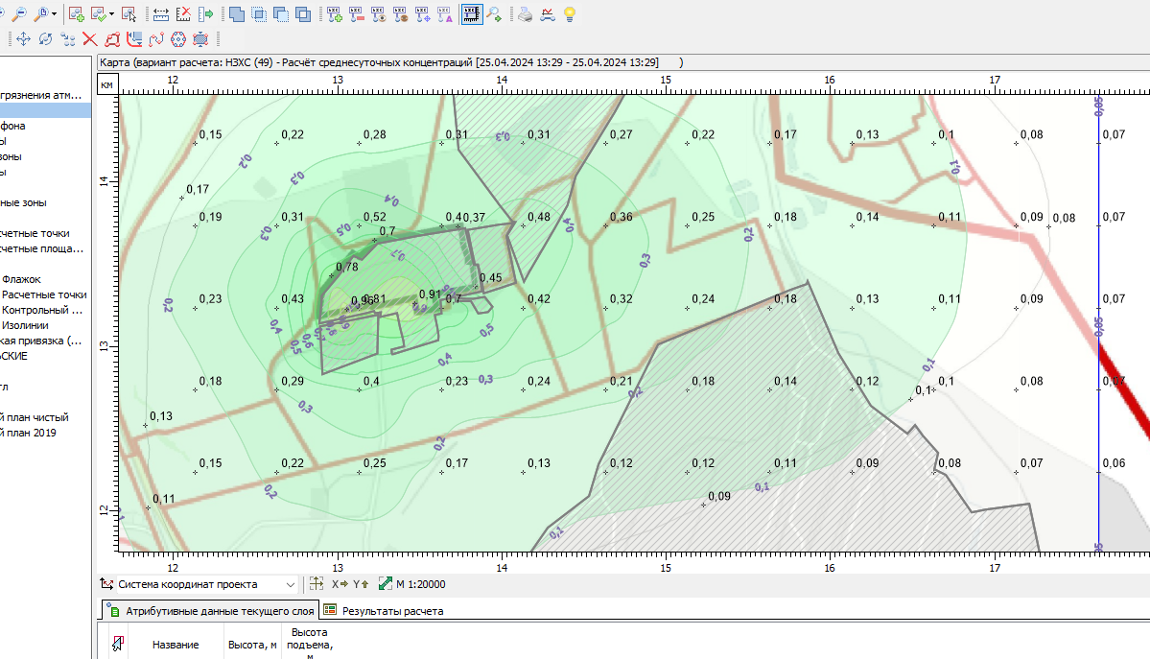Click the bring to front overlapping squares icon
The image size is (1150, 659).
[237, 14]
